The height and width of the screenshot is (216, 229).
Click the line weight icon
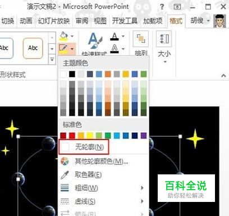tap(65, 188)
